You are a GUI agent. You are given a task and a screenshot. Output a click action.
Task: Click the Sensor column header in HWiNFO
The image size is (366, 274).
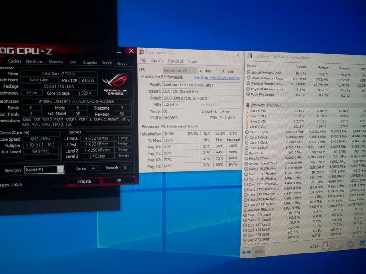pyautogui.click(x=252, y=65)
